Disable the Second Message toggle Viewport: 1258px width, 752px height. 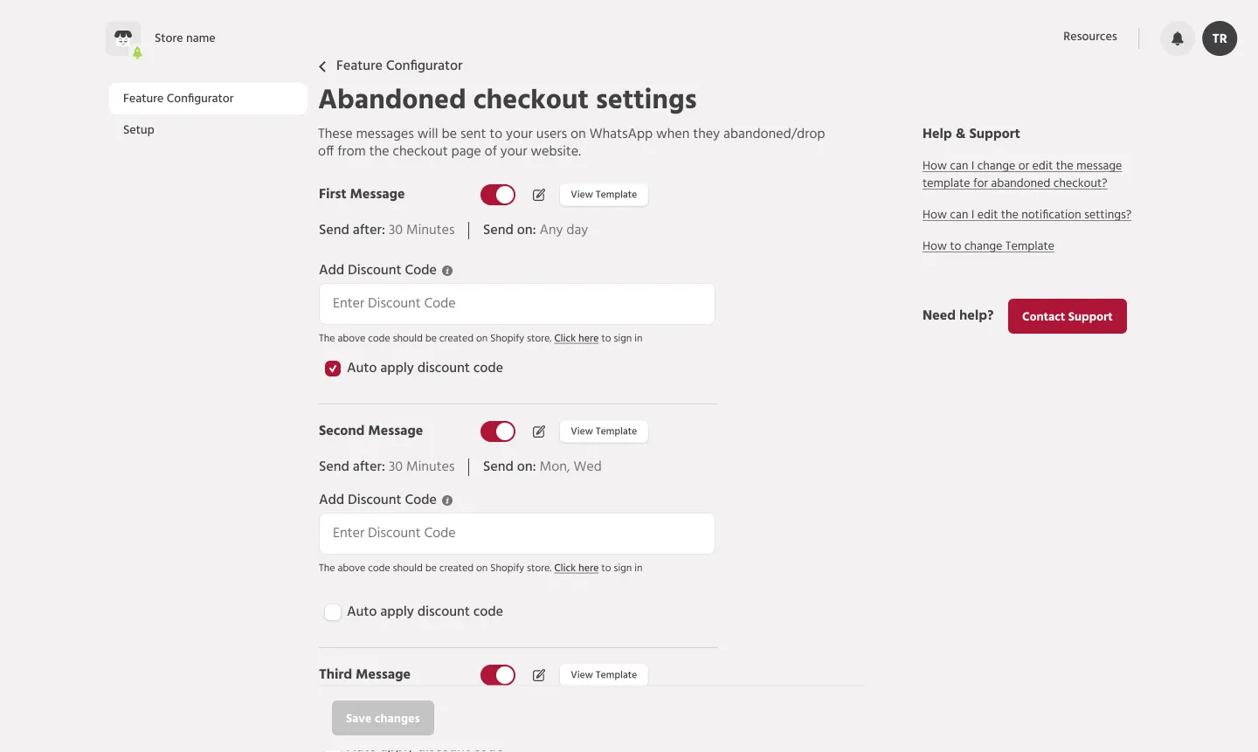(x=498, y=431)
